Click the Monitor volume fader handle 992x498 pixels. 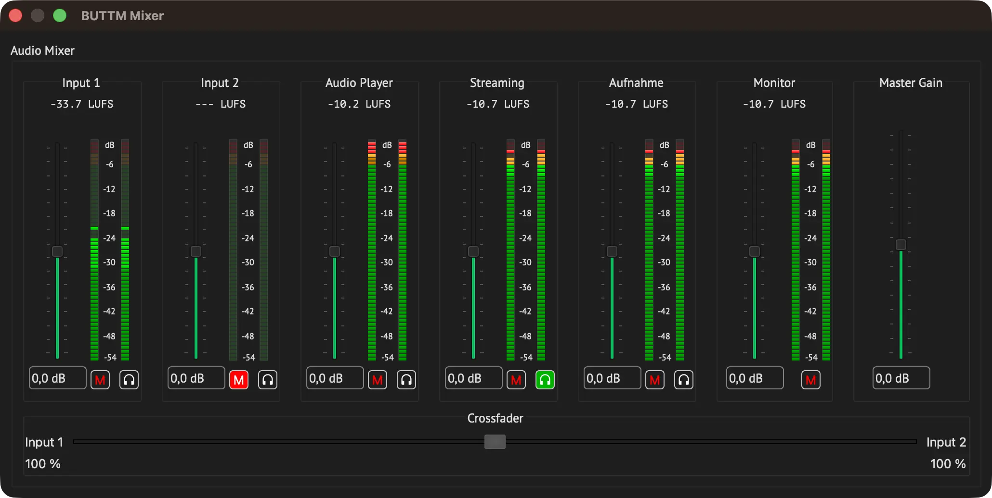[x=755, y=251]
